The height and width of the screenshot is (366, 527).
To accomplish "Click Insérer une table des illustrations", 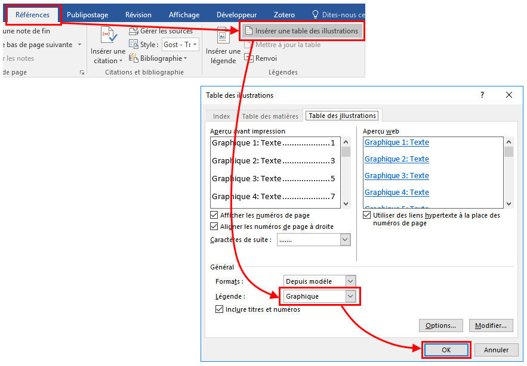I will [301, 31].
